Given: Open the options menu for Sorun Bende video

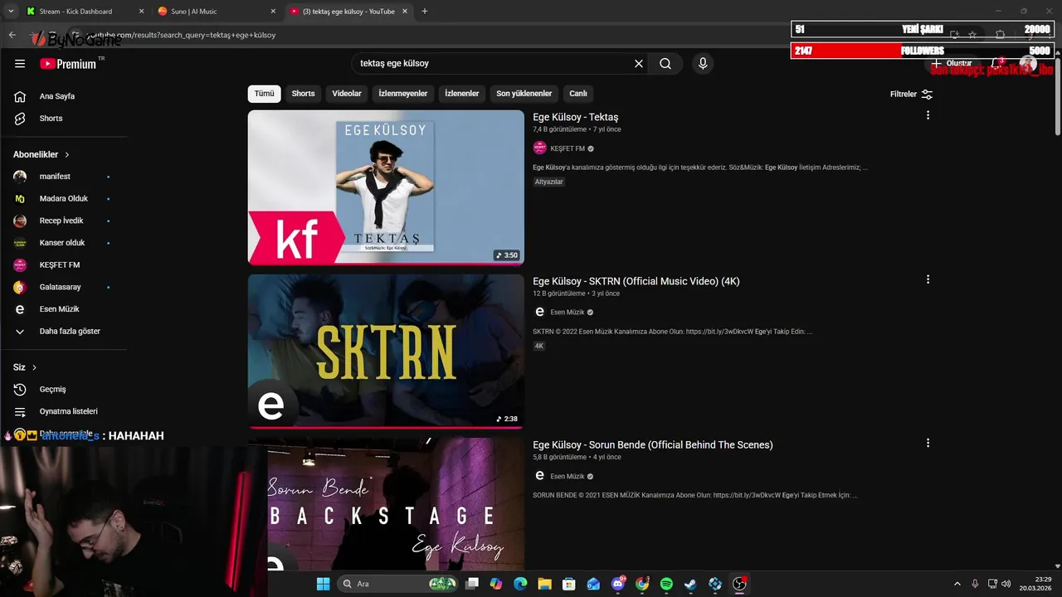Looking at the screenshot, I should (x=928, y=443).
